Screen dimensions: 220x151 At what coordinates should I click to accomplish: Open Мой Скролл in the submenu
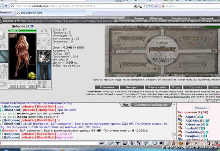[155, 21]
